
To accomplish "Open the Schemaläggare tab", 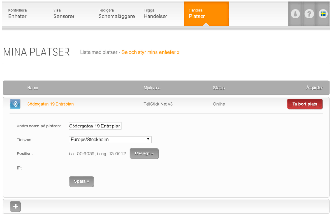I will pyautogui.click(x=117, y=13).
